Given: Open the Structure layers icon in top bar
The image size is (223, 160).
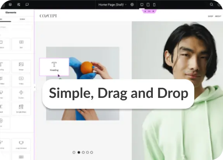Looking at the screenshot, I should coord(10,5).
